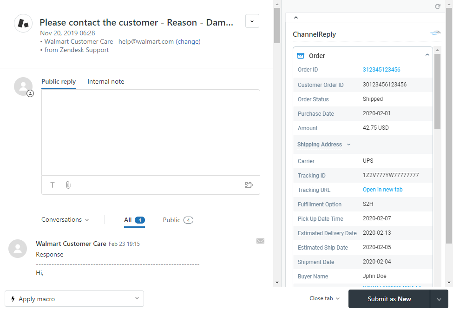Viewport: 453px width, 310px height.
Task: Click the Estimated Ship Date 2020-02-05 value
Action: point(377,247)
